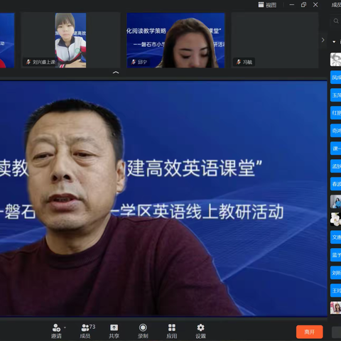The image size is (341, 341).
Task: Open the 视图 view layout menu
Action: point(267,5)
